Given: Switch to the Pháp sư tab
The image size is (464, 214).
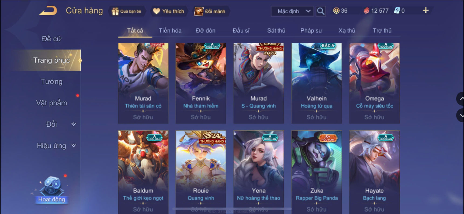Looking at the screenshot, I should tap(311, 31).
